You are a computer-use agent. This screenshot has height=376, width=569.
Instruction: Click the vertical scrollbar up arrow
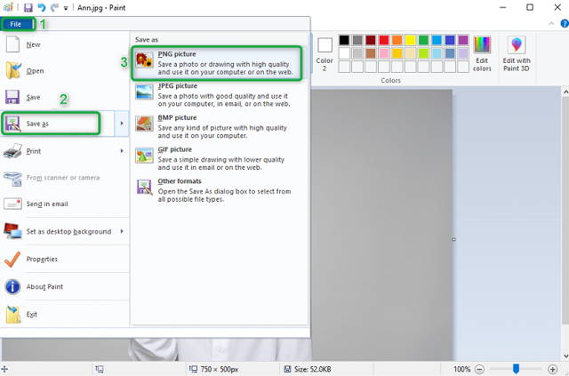tap(565, 92)
